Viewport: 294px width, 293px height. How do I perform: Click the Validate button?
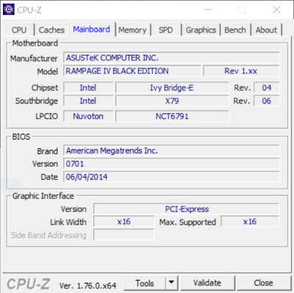[x=207, y=283]
